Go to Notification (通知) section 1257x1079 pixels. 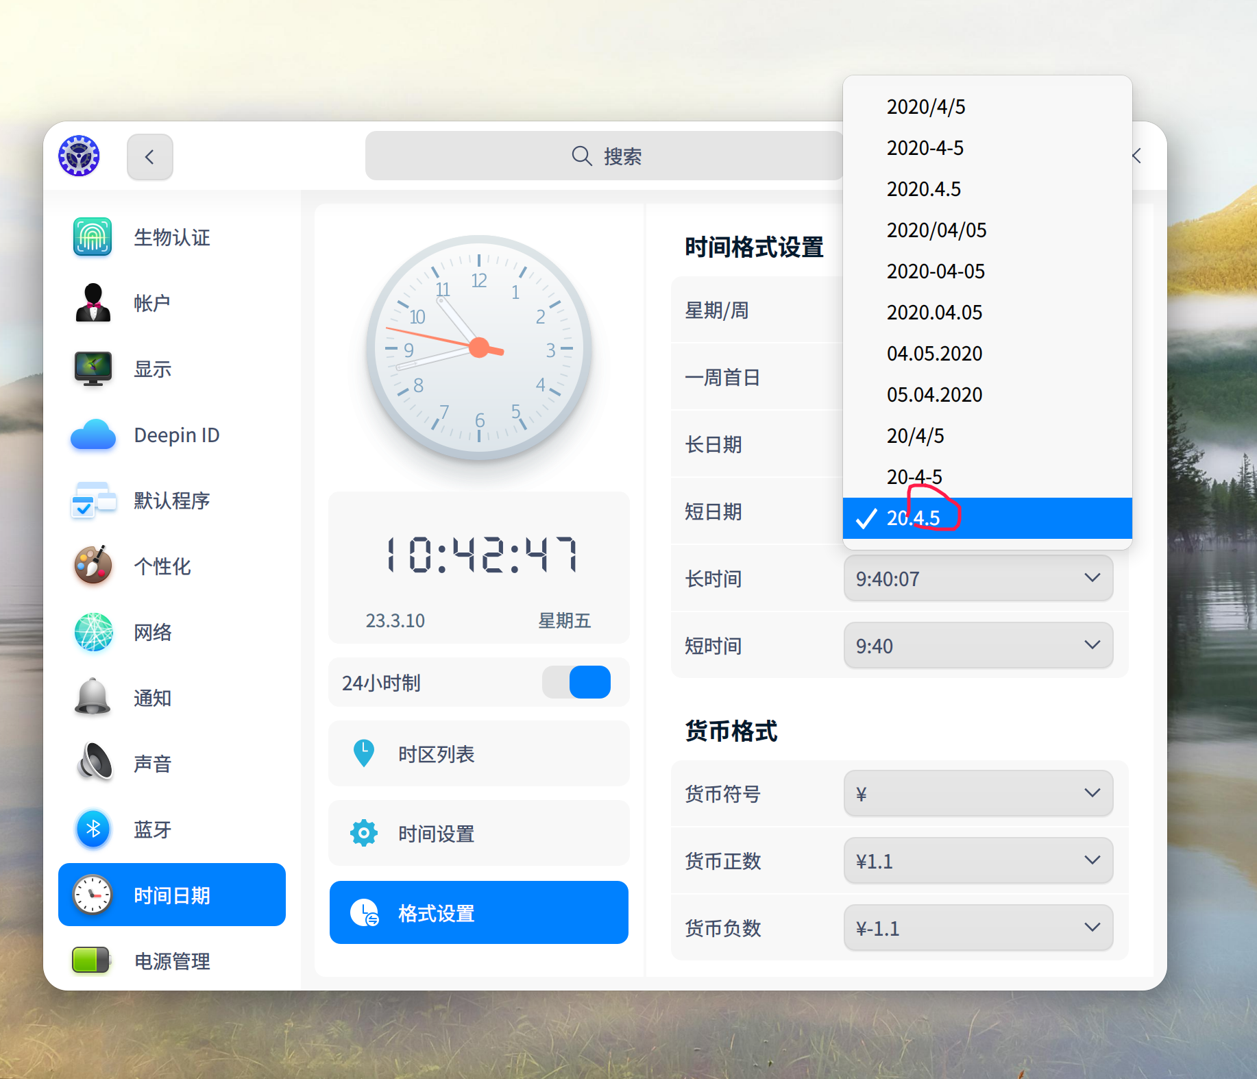(172, 697)
